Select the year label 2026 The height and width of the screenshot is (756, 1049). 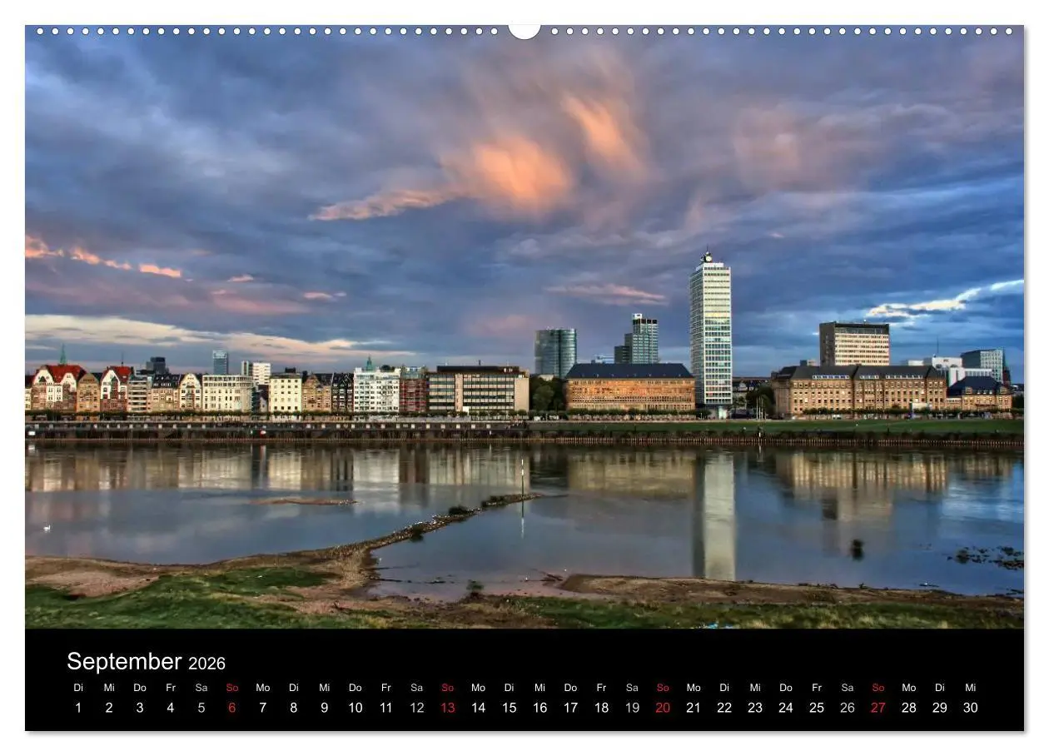pyautogui.click(x=206, y=663)
